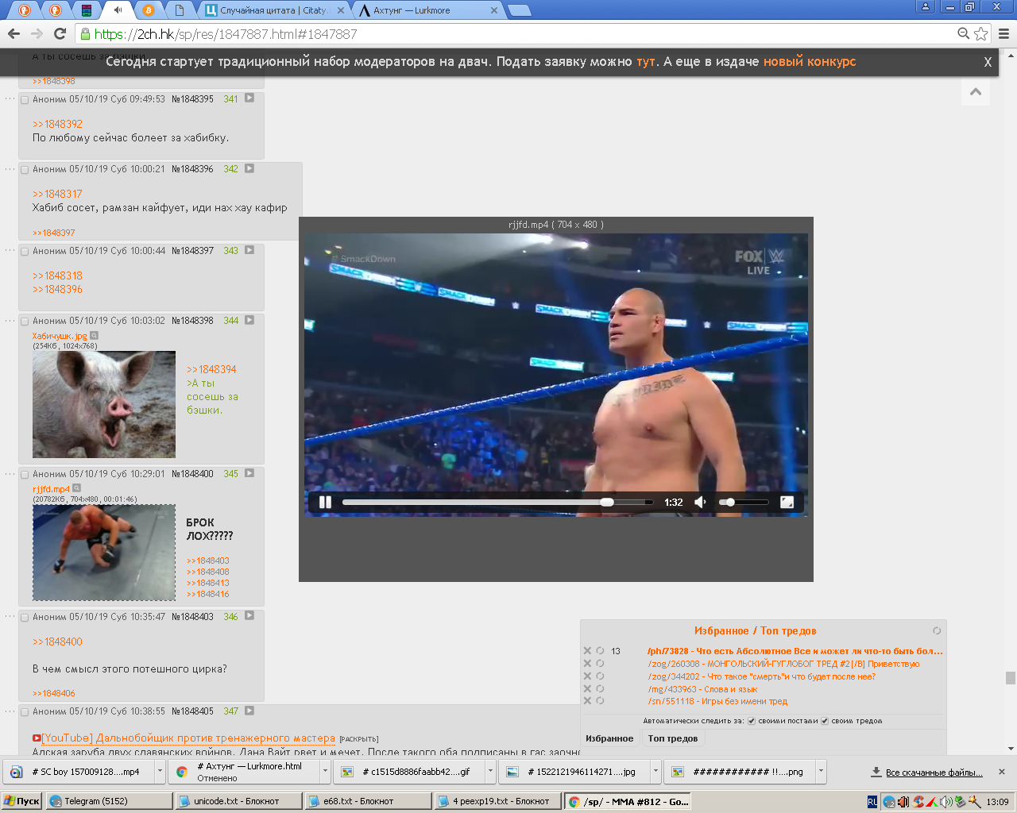The height and width of the screenshot is (813, 1017).
Task: Refresh the /zog/260308 favorite thread
Action: click(x=601, y=664)
